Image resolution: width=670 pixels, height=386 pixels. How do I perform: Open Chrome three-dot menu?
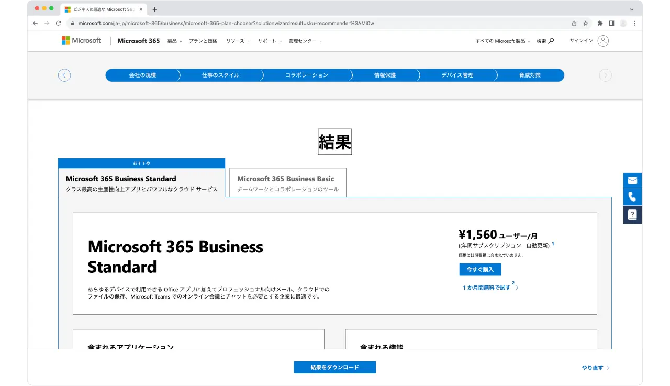pyautogui.click(x=635, y=23)
